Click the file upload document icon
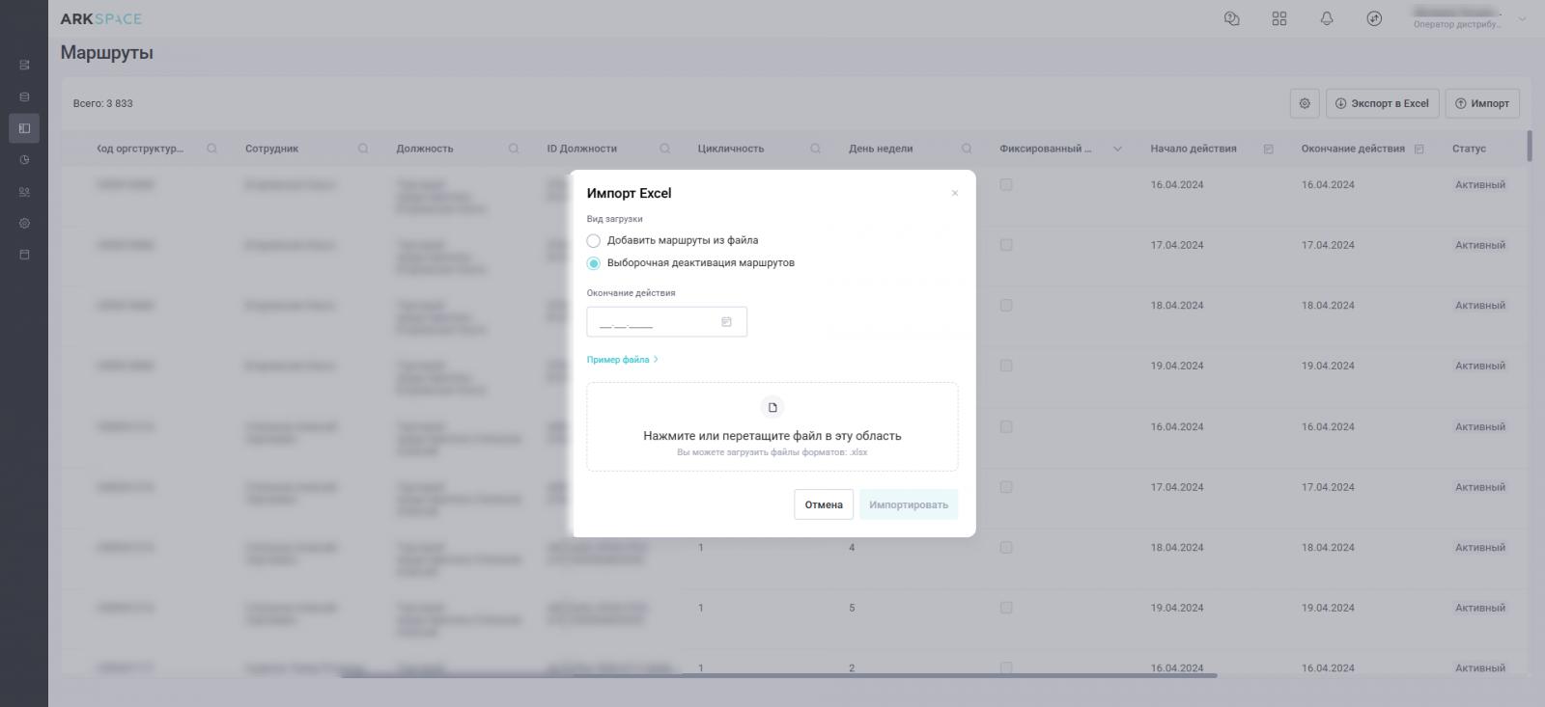Image resolution: width=1545 pixels, height=707 pixels. [x=772, y=407]
